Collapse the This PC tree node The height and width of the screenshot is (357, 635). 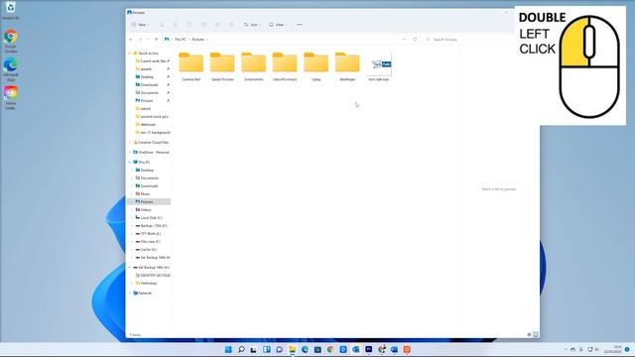[x=130, y=163]
